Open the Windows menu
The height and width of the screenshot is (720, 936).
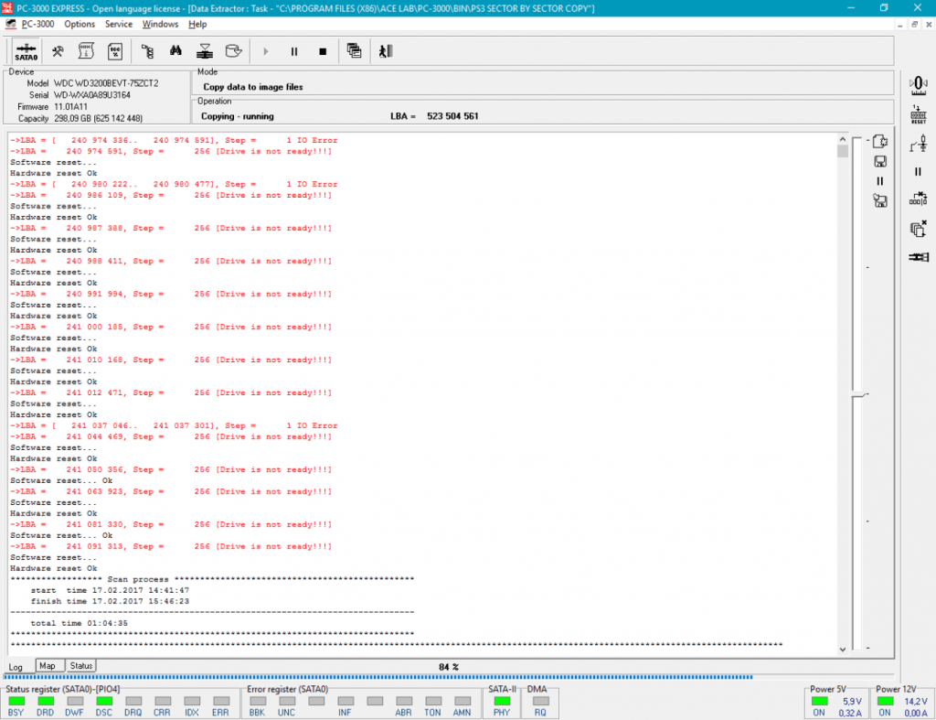pos(160,24)
